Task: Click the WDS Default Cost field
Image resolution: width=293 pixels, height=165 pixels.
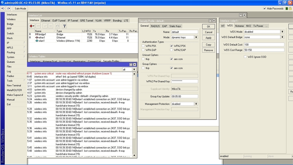Action: coord(264,44)
